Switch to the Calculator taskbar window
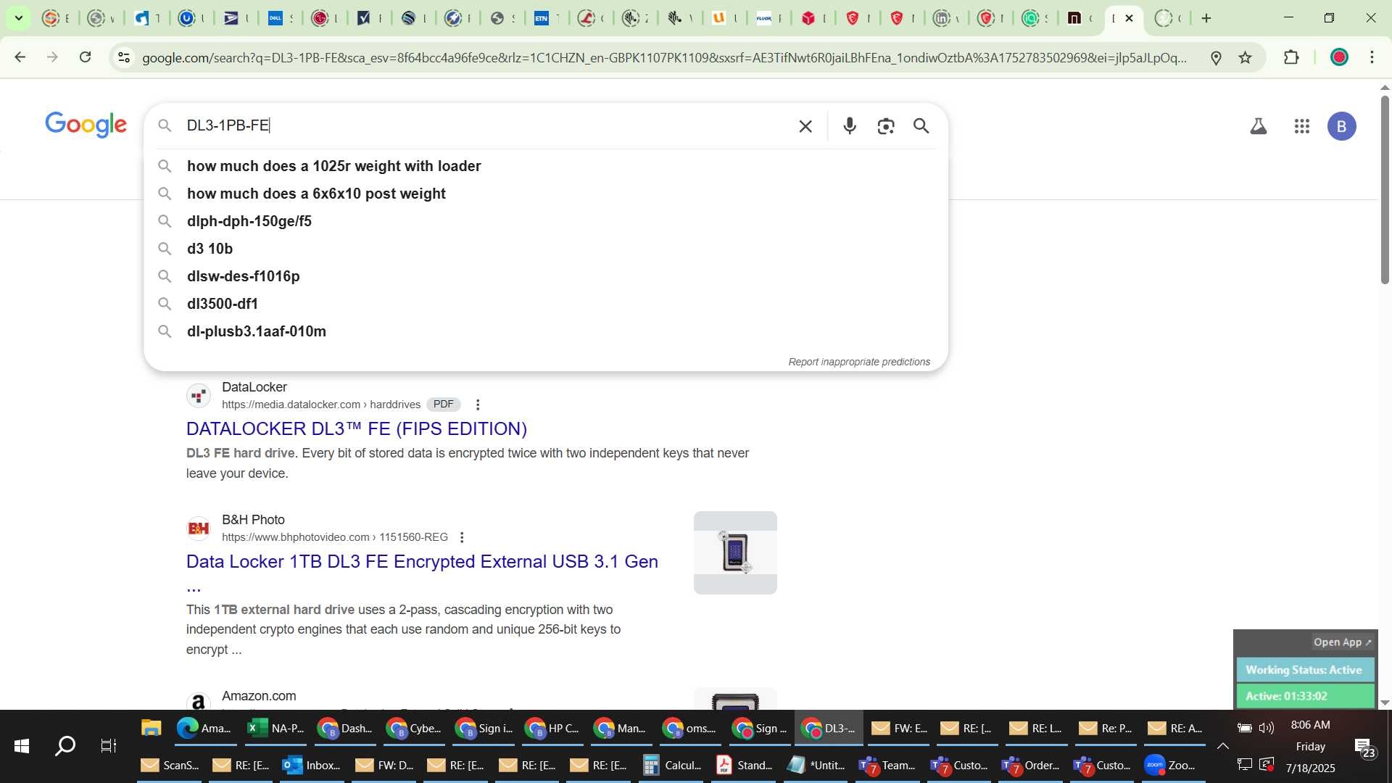Screen dimensions: 1392x783 click(673, 765)
